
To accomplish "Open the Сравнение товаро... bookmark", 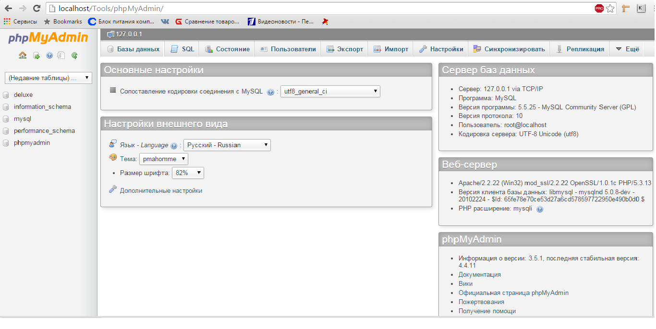I will coord(207,22).
